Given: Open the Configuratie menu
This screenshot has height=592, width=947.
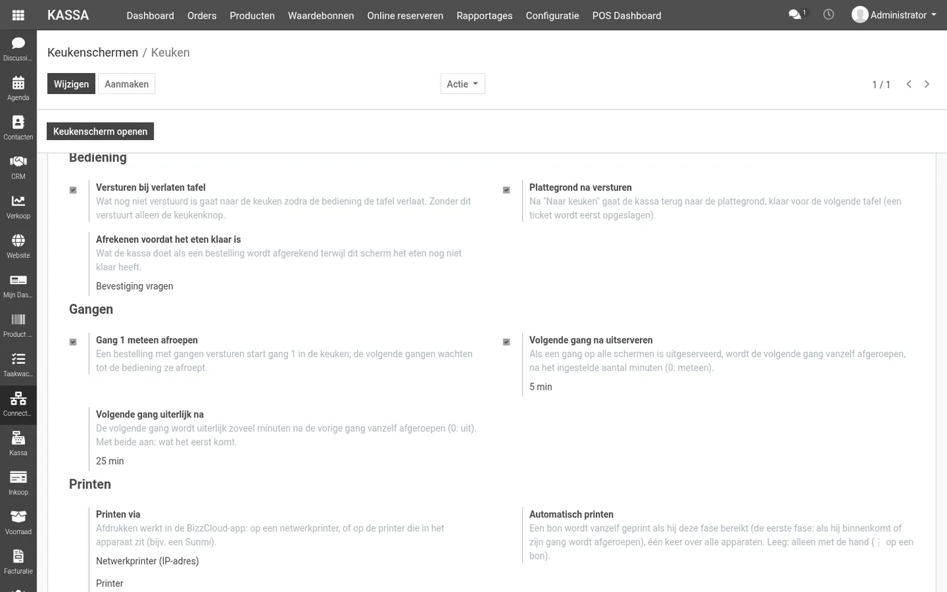Looking at the screenshot, I should [x=552, y=16].
